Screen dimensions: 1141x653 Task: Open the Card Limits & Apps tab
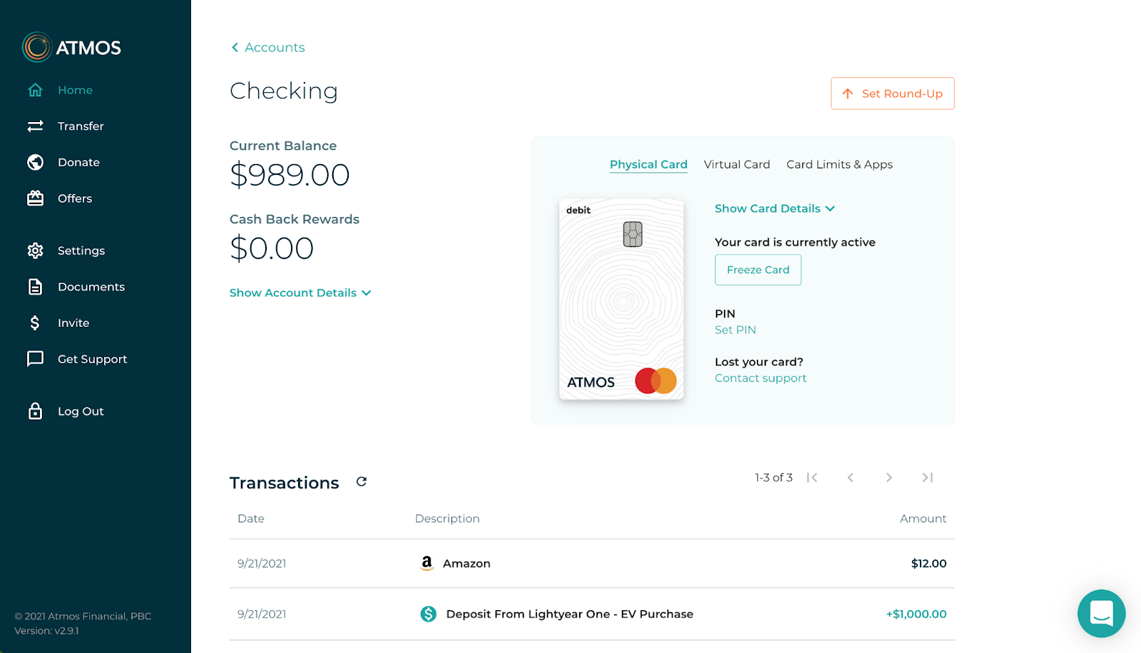point(839,164)
